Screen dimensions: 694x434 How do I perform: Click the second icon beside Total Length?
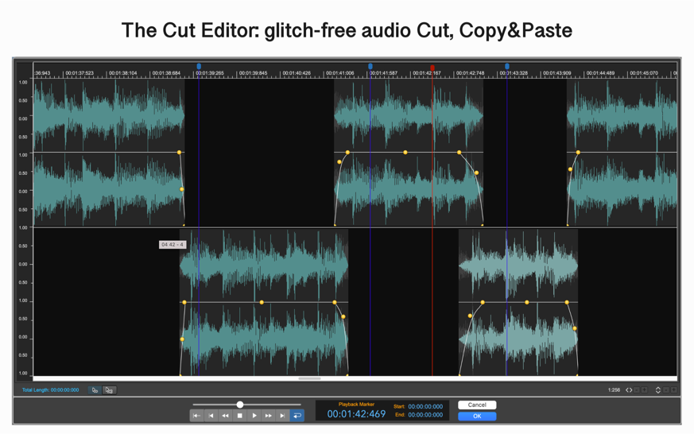coord(109,390)
